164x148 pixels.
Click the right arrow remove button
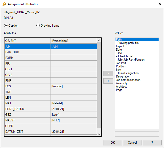click(108, 81)
